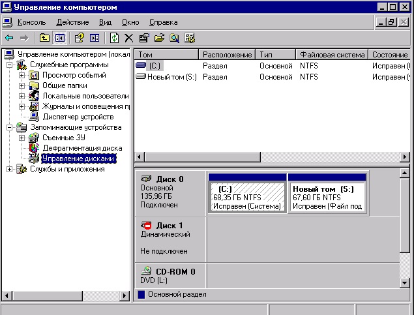Select Дефрагментация диска in the tree
This screenshot has height=315, width=414.
(82, 148)
